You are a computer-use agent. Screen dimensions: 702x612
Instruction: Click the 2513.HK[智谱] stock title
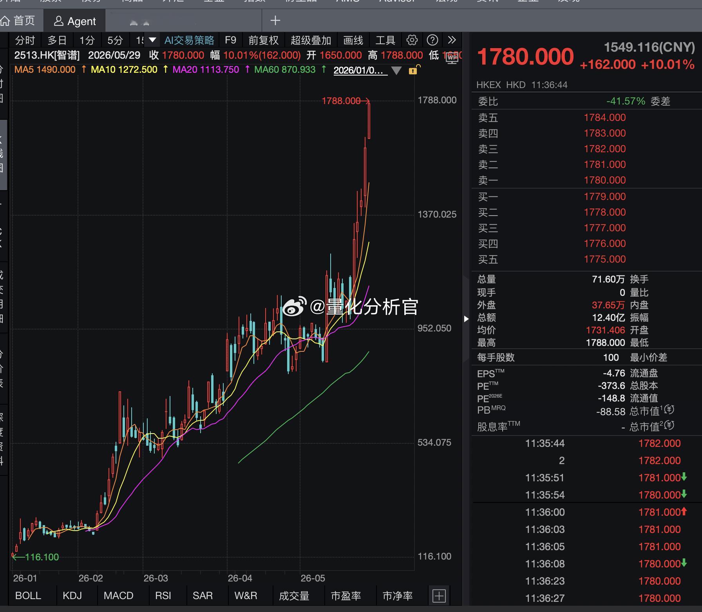tap(47, 55)
